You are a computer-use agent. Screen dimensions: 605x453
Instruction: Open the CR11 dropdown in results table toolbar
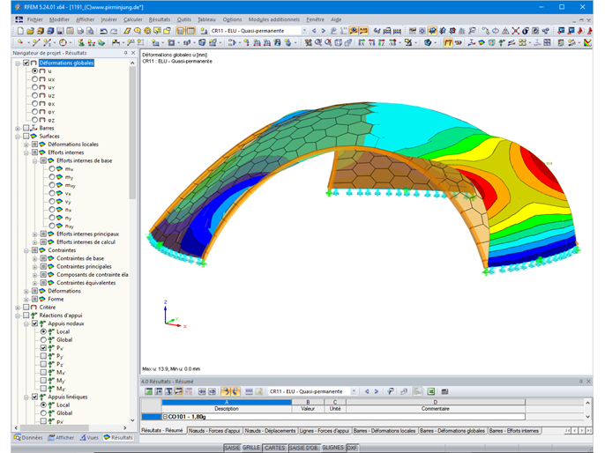(354, 391)
